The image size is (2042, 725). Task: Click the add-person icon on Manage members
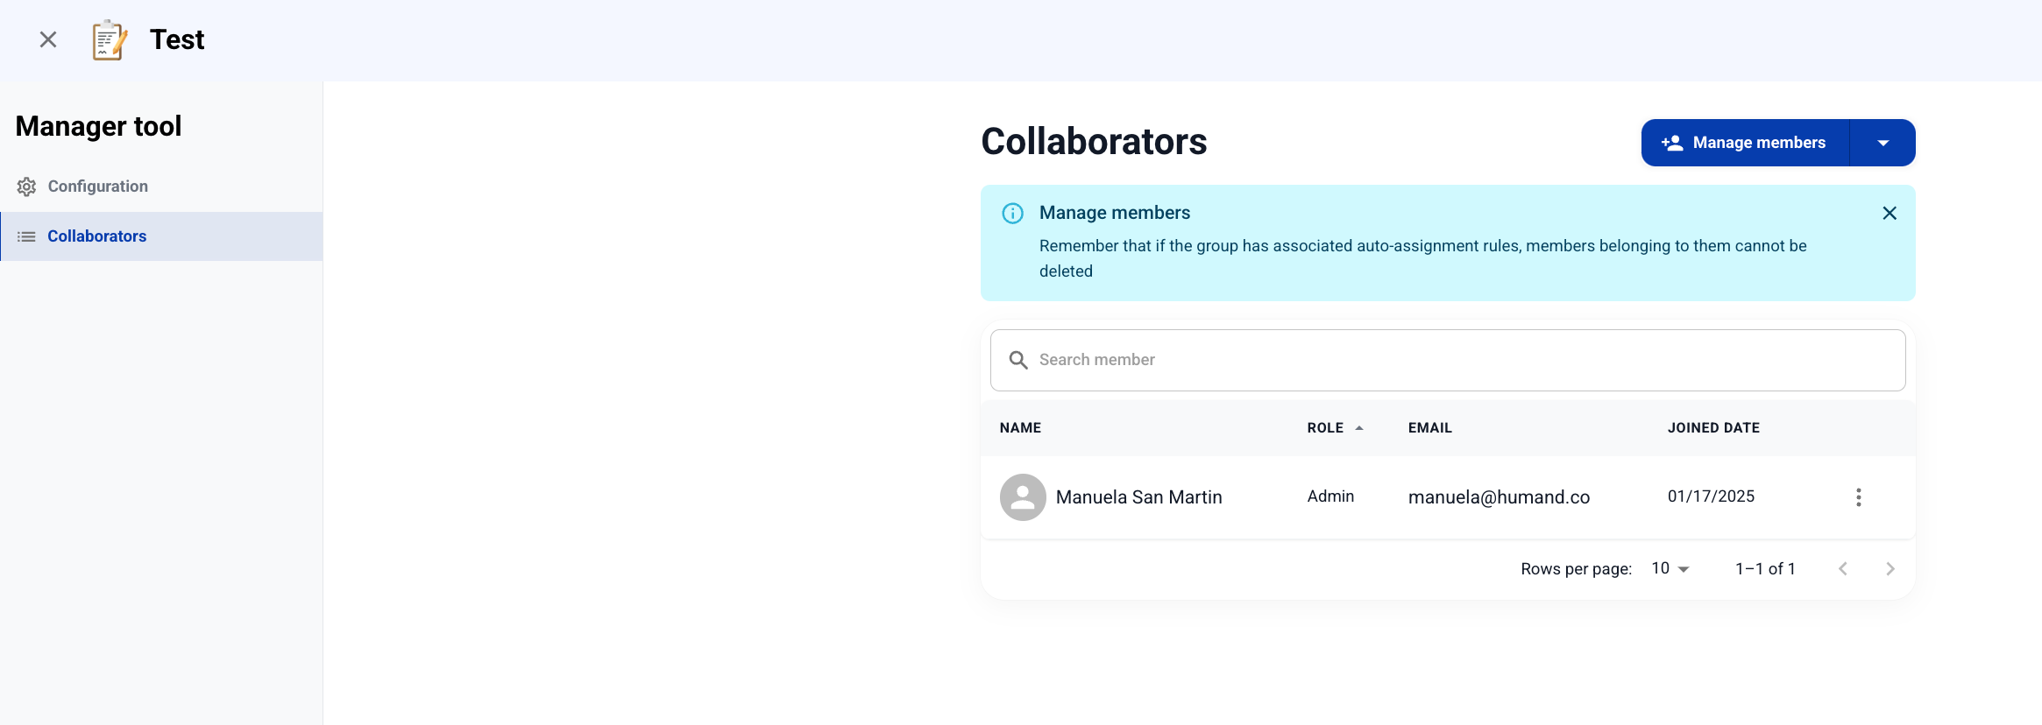pyautogui.click(x=1672, y=143)
